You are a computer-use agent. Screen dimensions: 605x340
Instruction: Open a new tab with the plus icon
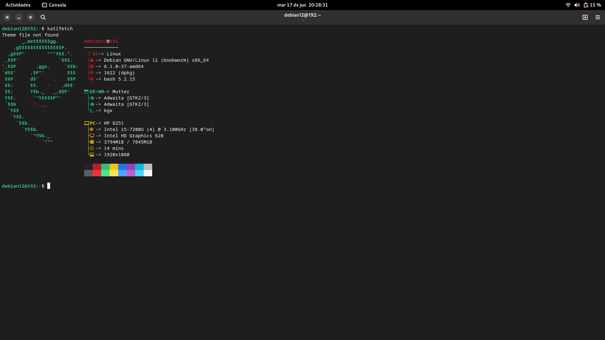(x=585, y=17)
